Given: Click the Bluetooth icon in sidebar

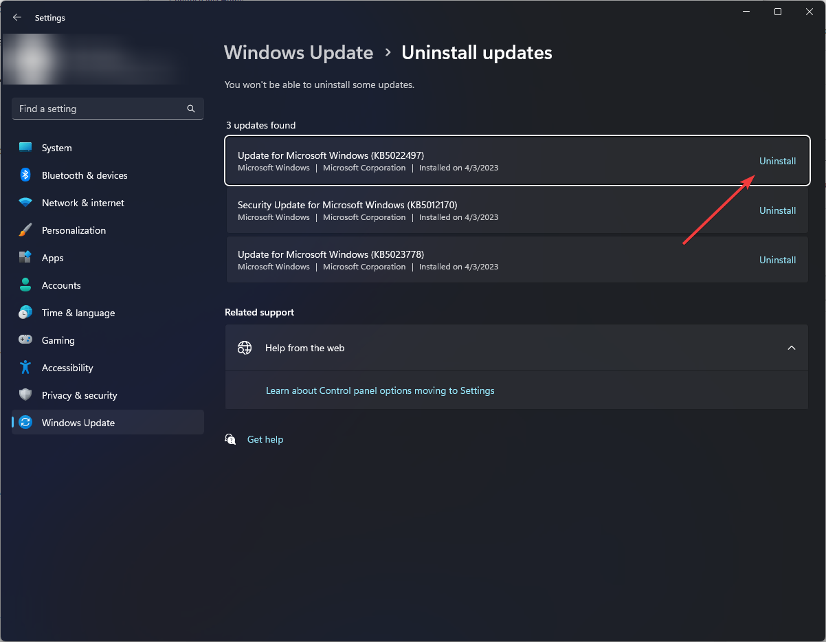Looking at the screenshot, I should click(x=25, y=175).
